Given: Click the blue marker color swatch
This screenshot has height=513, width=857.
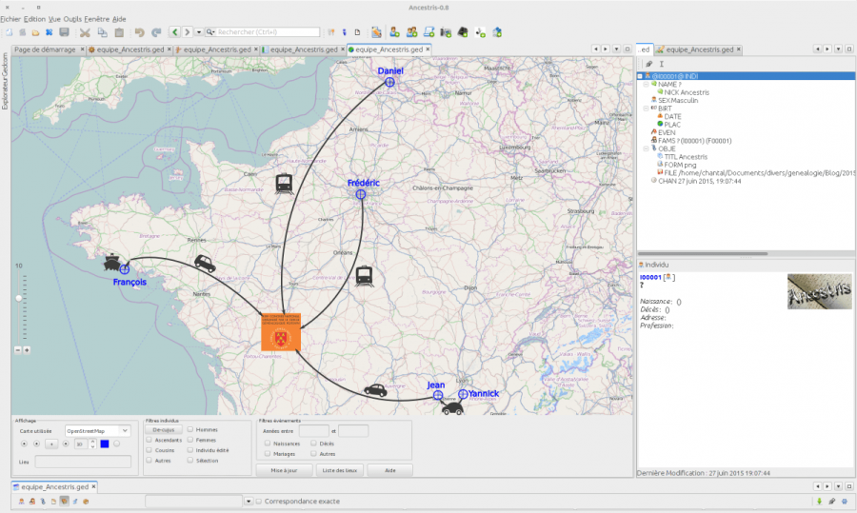Looking at the screenshot, I should coord(105,444).
